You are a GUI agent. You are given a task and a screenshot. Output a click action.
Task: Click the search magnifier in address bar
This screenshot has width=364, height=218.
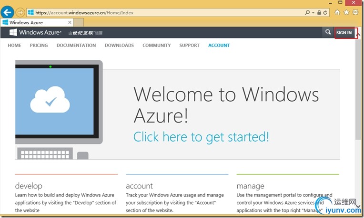pos(307,12)
